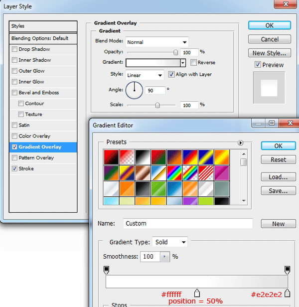The height and width of the screenshot is (307, 299).
Task: Click the presets scrollbar down arrow
Action: click(244, 201)
